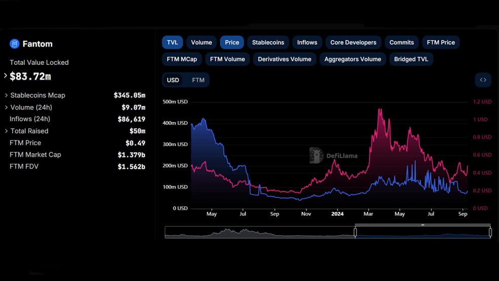Image resolution: width=499 pixels, height=281 pixels.
Task: Expand the Total Raised row
Action: (6, 131)
